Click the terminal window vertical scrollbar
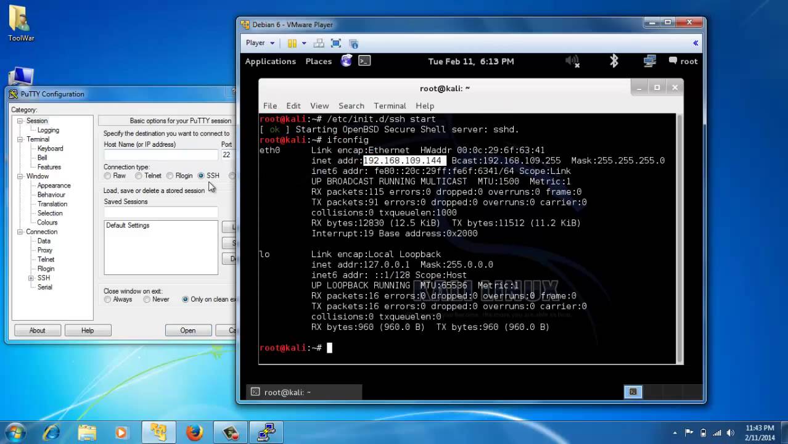 tap(680, 239)
